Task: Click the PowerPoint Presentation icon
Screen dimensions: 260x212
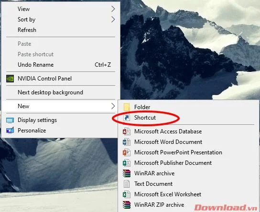Action: click(x=127, y=152)
